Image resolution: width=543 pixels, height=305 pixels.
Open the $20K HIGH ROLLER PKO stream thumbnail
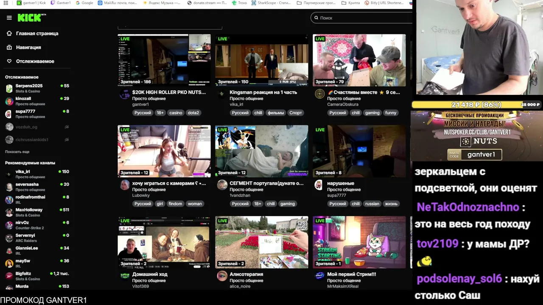click(x=164, y=60)
